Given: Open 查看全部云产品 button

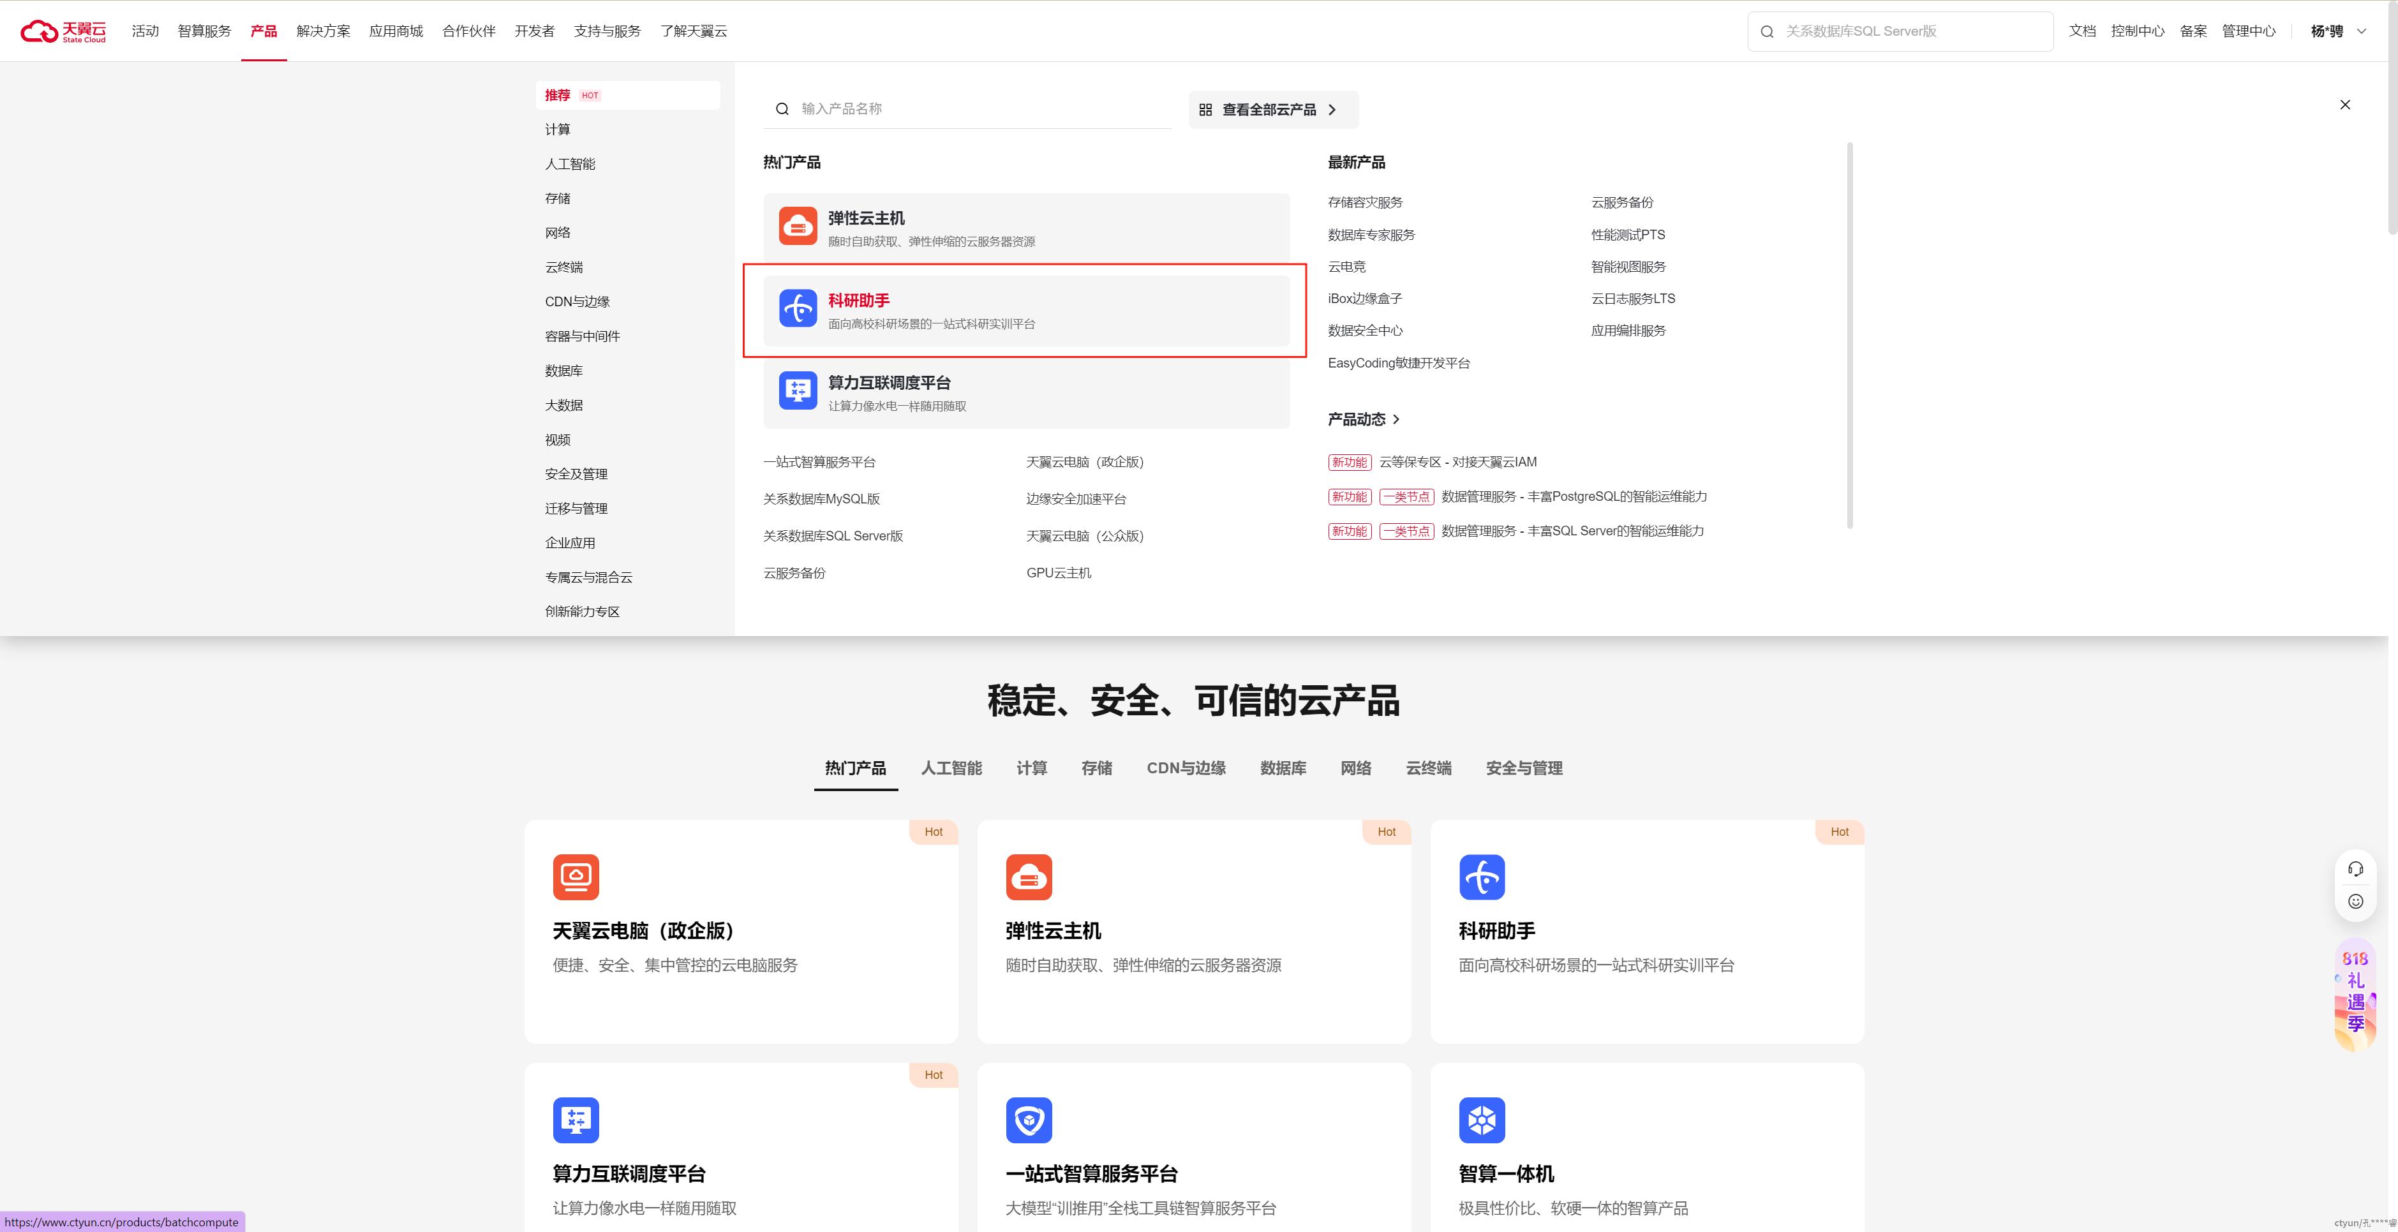Looking at the screenshot, I should [x=1272, y=110].
